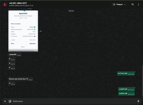Click 'terakhir dilihat hari ini pukul 12.18'
143x105 pixels.
(x=21, y=6)
